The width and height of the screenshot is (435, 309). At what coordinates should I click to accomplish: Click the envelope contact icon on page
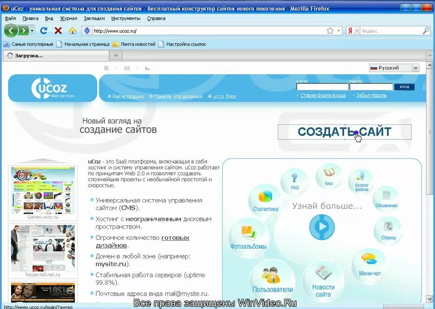(127, 68)
